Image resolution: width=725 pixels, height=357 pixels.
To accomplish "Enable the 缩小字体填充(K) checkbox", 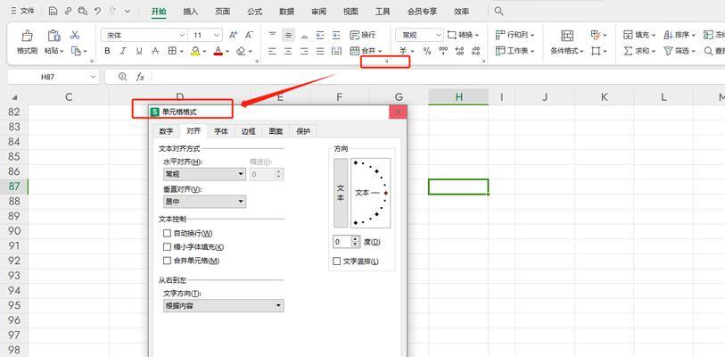I will 168,247.
